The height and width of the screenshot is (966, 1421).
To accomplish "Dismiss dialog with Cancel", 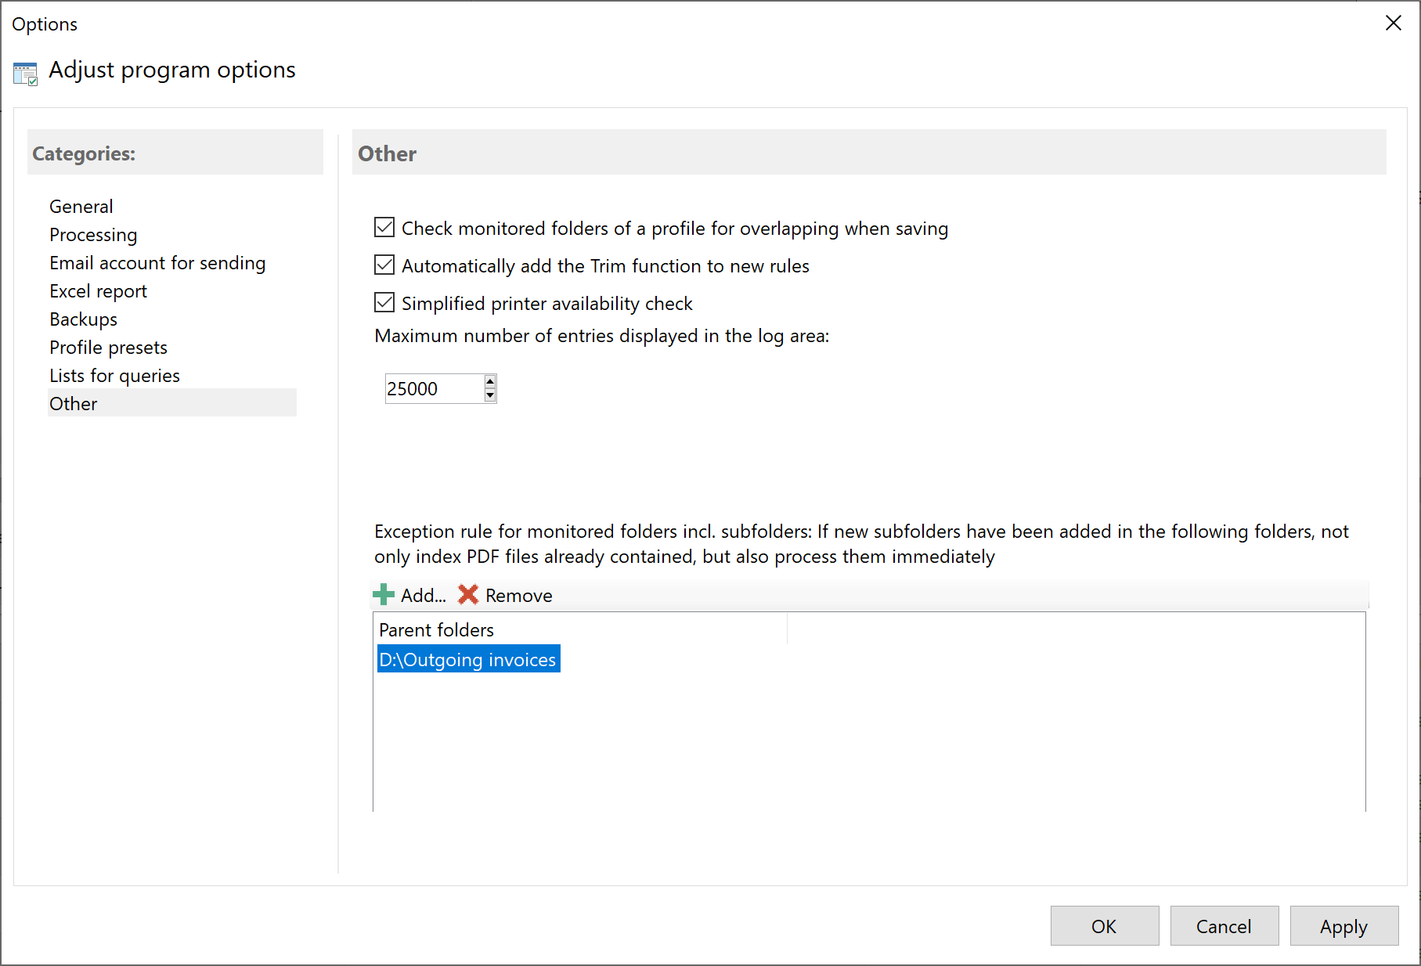I will [1224, 926].
